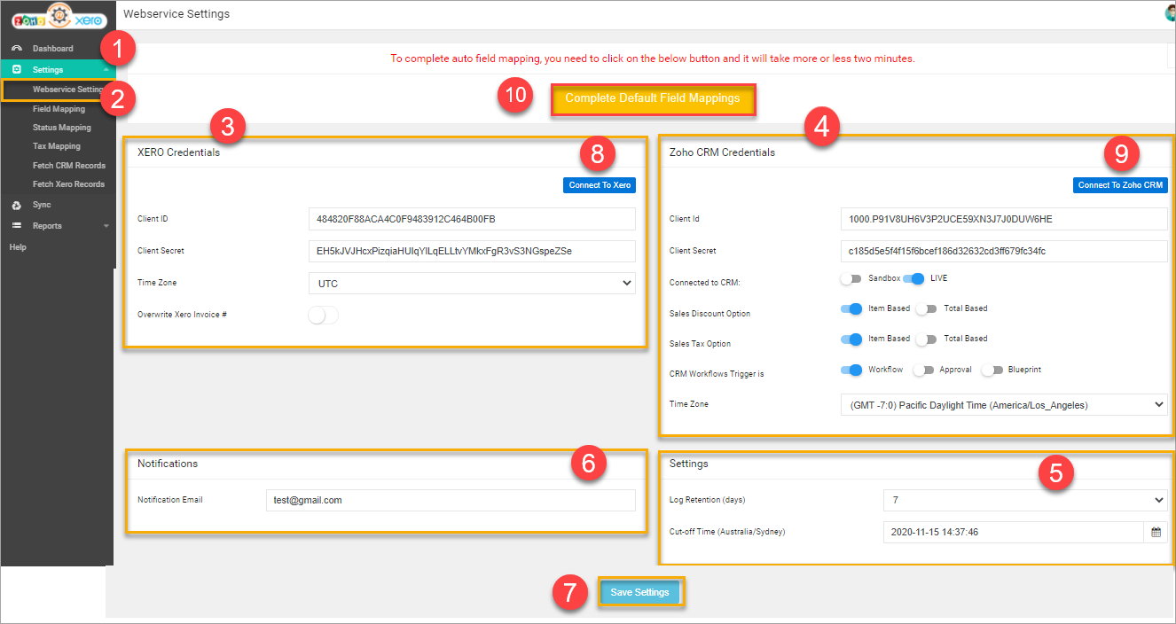Click the Webservice Settings page title
The height and width of the screenshot is (624, 1176).
[176, 14]
